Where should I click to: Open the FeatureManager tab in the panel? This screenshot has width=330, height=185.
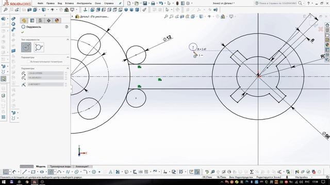[x=24, y=21]
